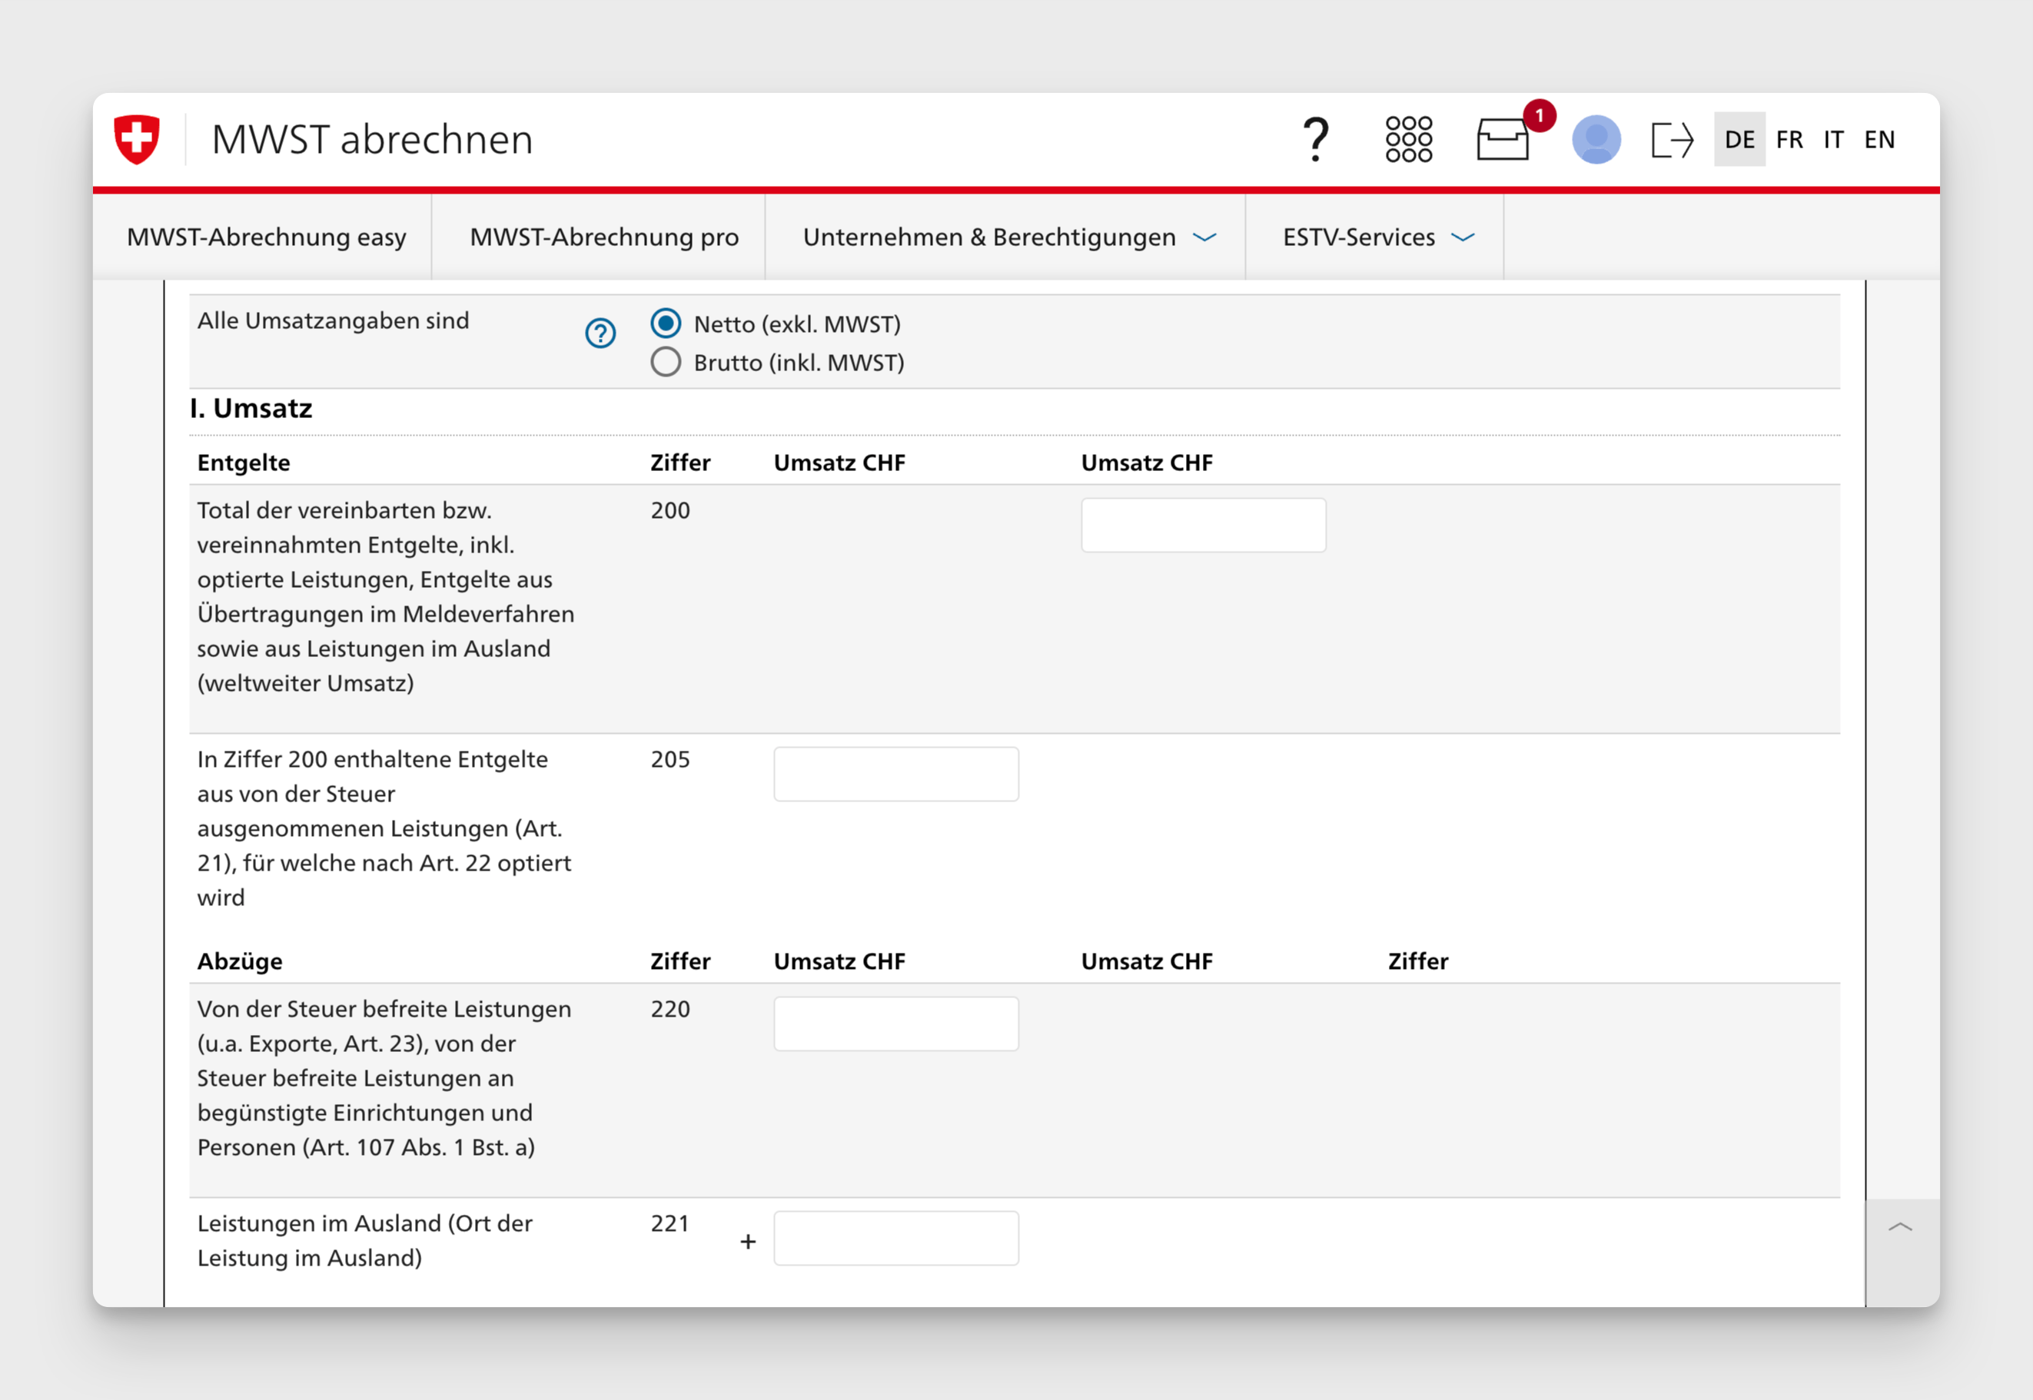Click the Entgelte column header
The width and height of the screenshot is (2033, 1400).
click(x=244, y=463)
